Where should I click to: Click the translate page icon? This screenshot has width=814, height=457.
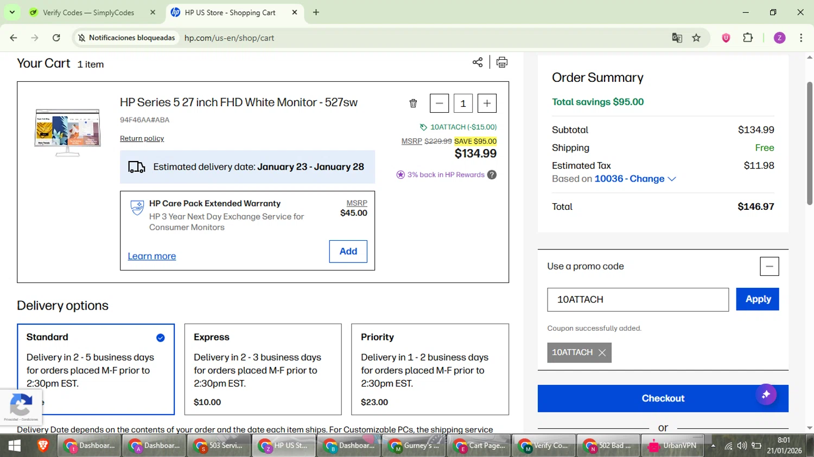677,38
